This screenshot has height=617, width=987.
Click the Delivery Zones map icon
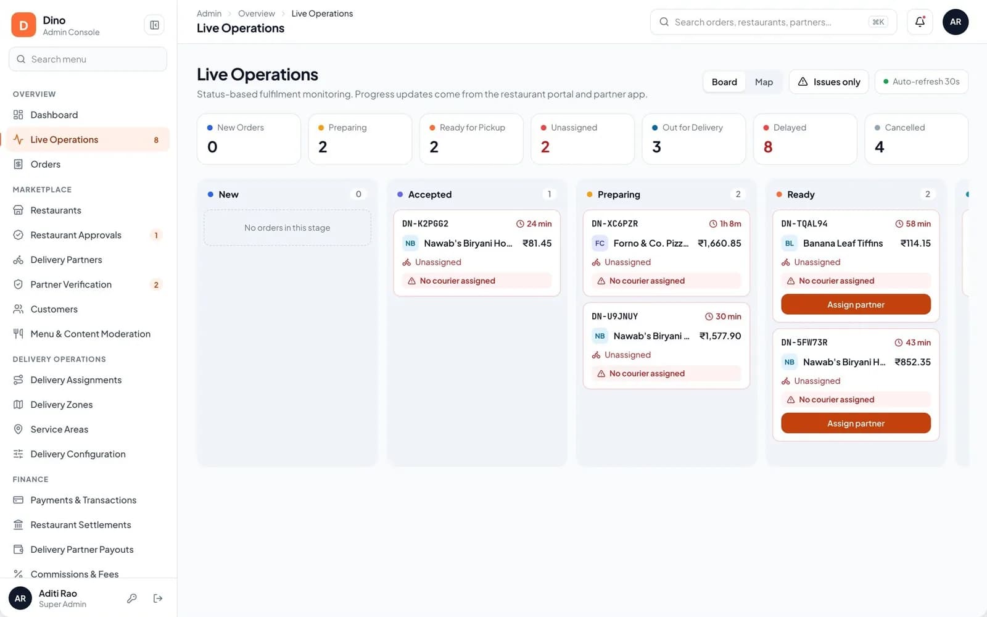[19, 405]
